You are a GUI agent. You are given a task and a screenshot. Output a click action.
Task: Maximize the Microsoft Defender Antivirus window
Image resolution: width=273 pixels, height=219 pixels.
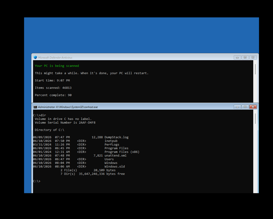point(245,57)
